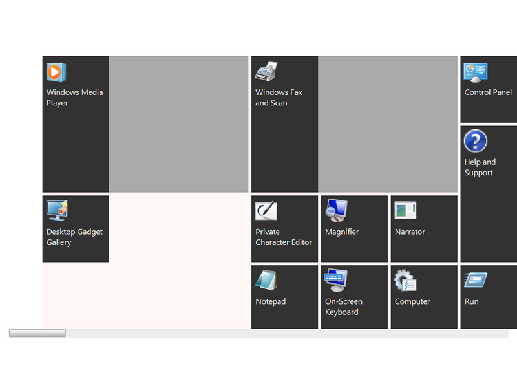Launch Magnifier via its magnifying glass icon
The height and width of the screenshot is (388, 517).
(x=336, y=211)
